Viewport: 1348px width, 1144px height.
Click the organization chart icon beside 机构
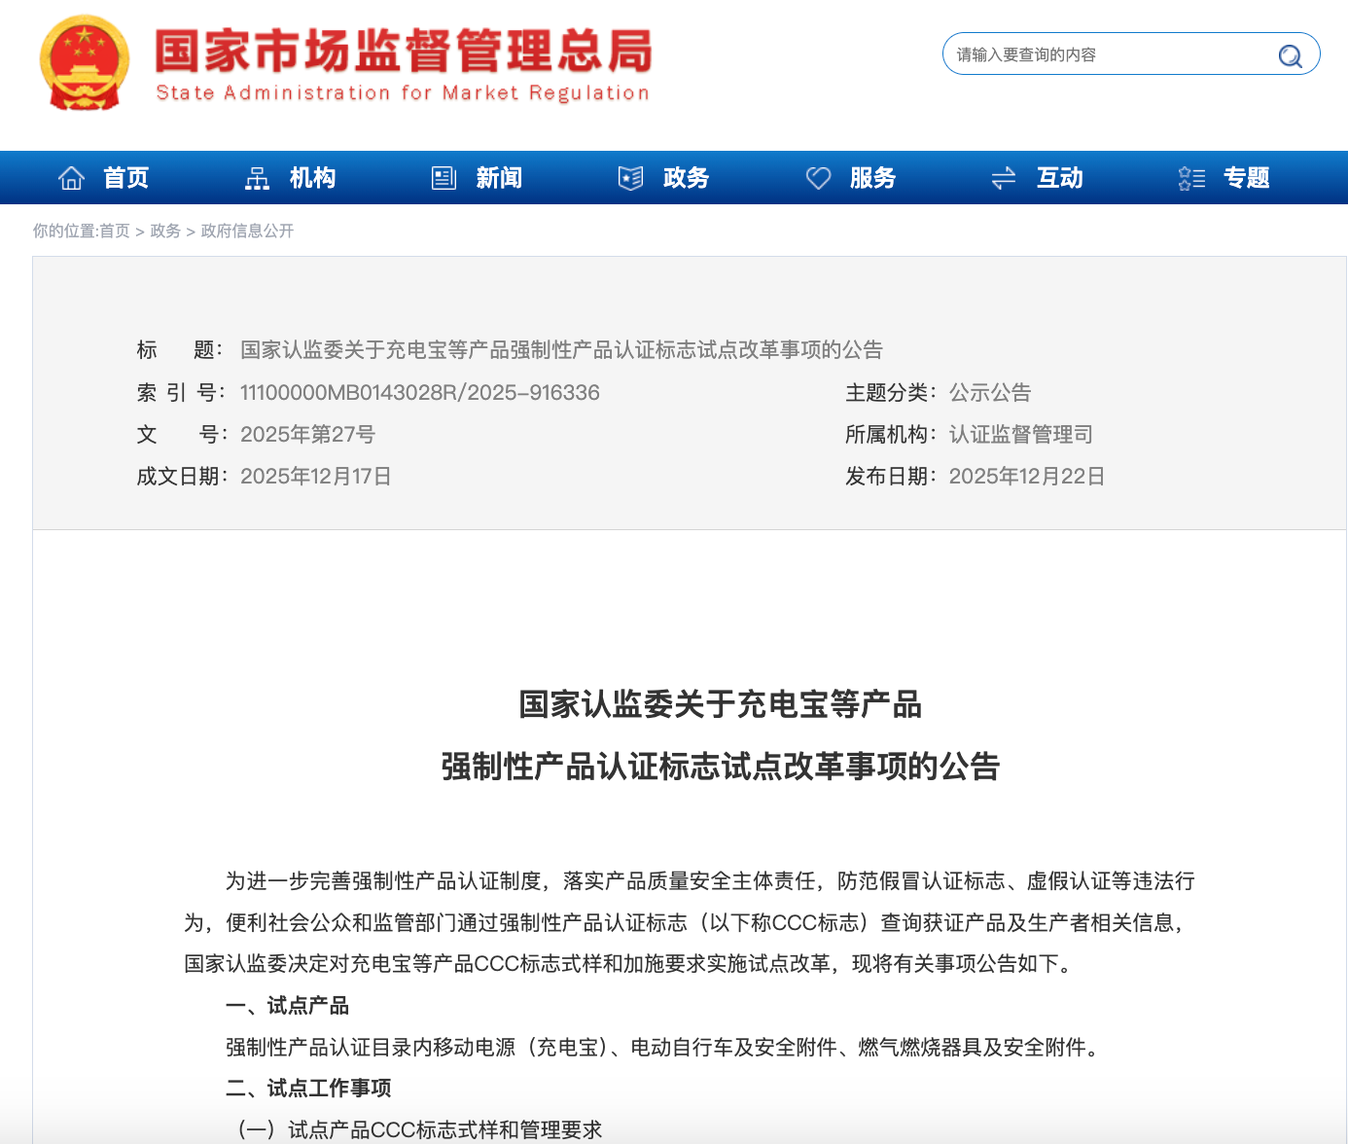tap(258, 178)
